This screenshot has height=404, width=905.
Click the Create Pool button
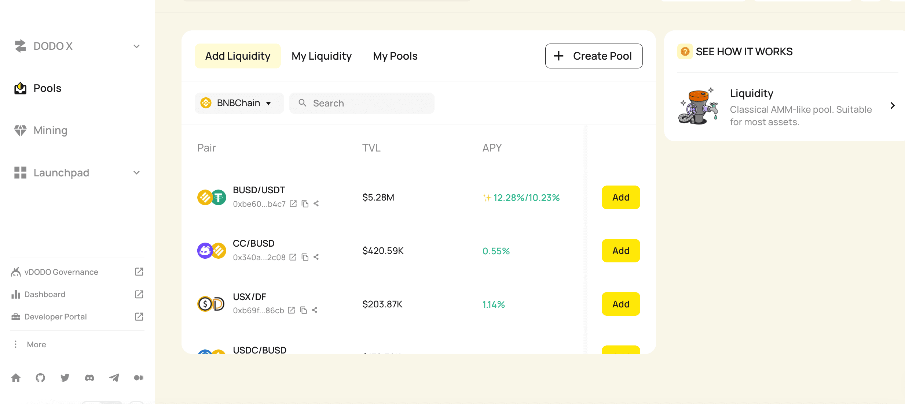pyautogui.click(x=594, y=56)
